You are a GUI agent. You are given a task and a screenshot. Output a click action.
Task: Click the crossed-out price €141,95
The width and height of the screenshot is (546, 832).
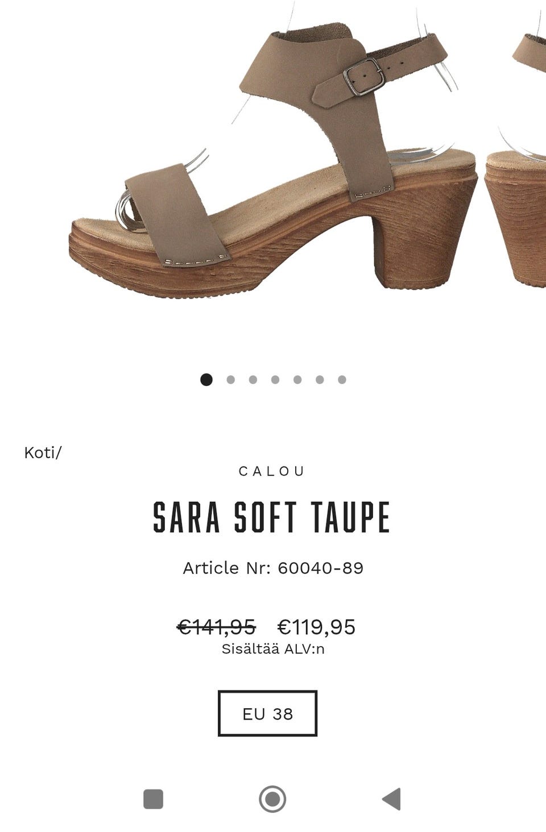pyautogui.click(x=217, y=627)
